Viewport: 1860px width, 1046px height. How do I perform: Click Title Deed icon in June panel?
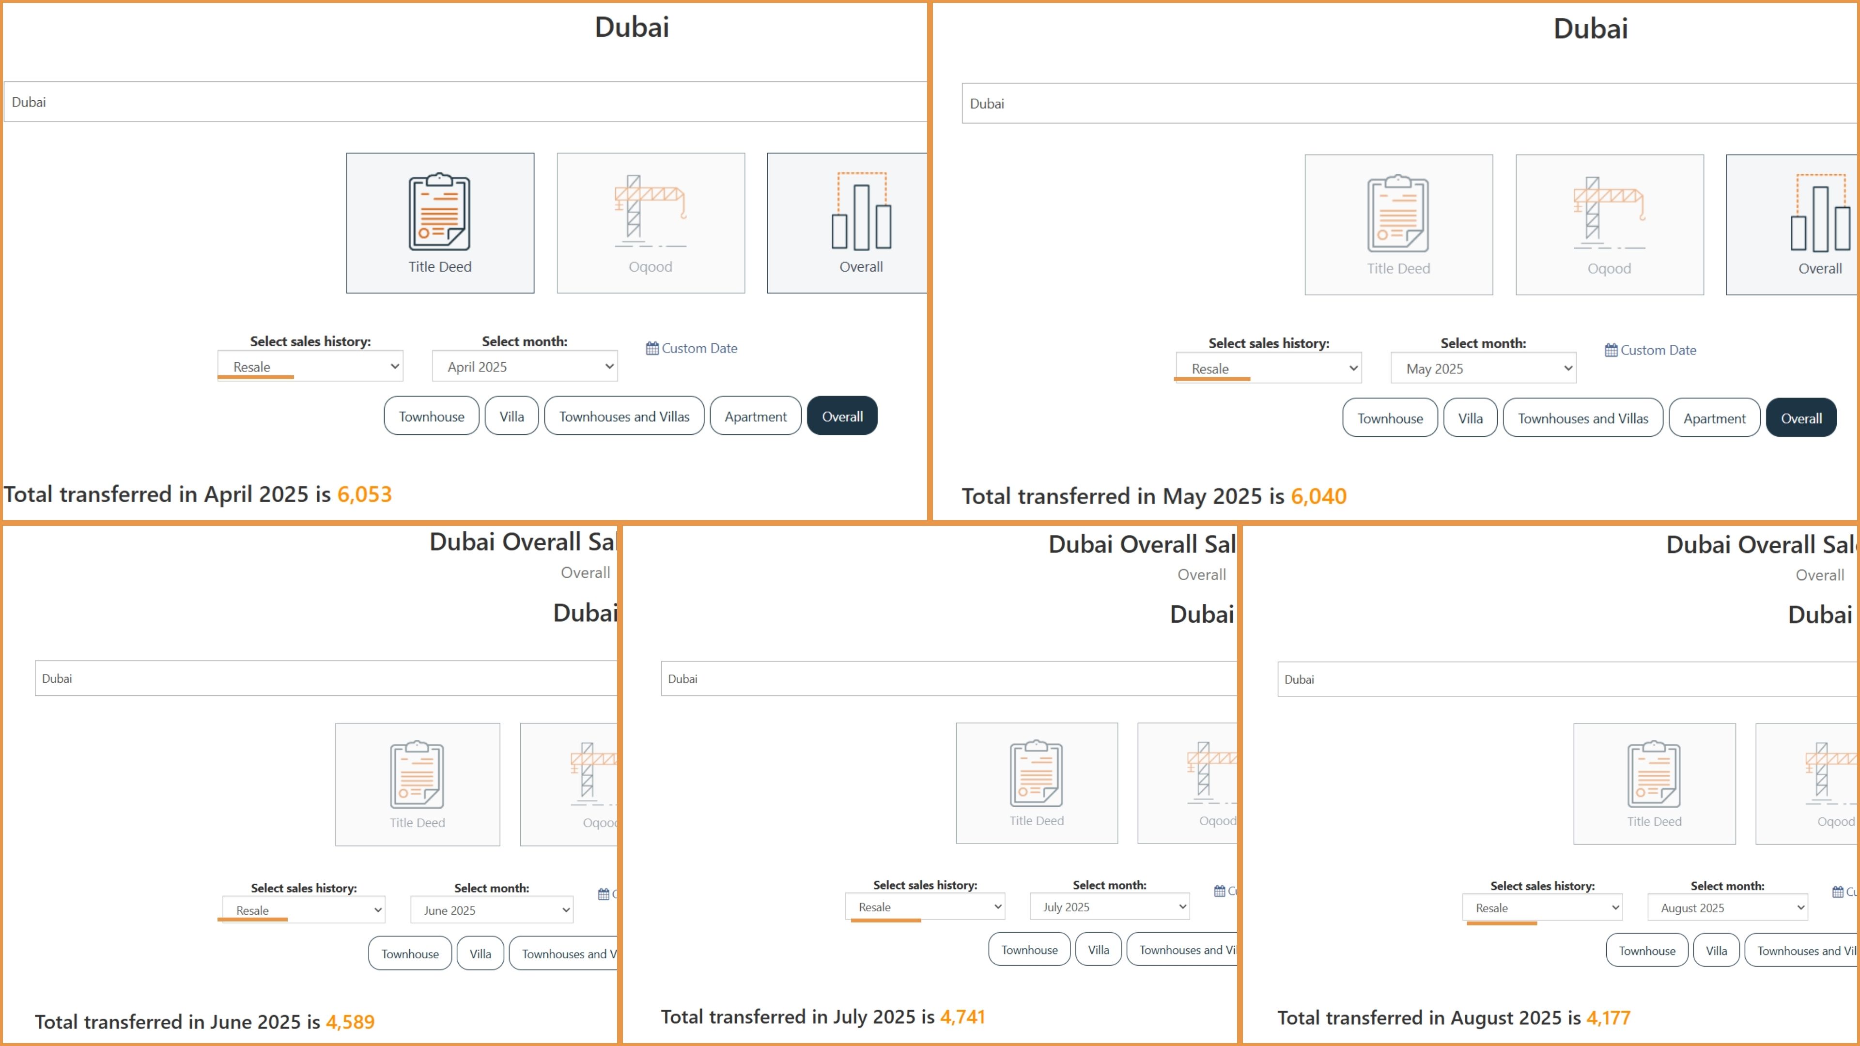[x=417, y=775]
